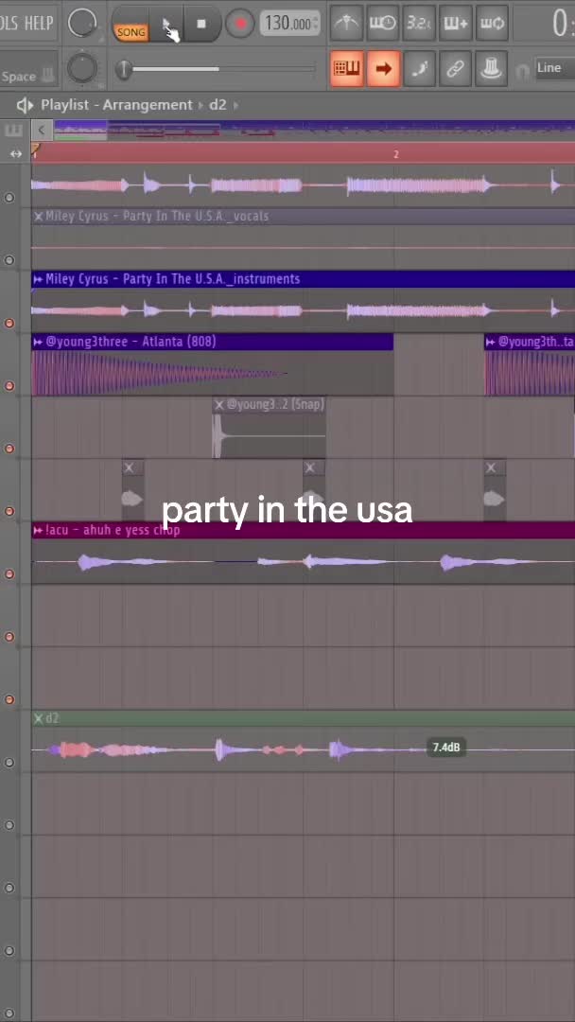The image size is (575, 1022).
Task: Toggle the loop recording icon
Action: 492,24
